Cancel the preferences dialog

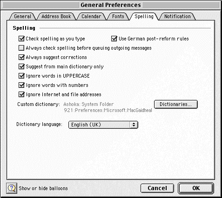coord(157,188)
